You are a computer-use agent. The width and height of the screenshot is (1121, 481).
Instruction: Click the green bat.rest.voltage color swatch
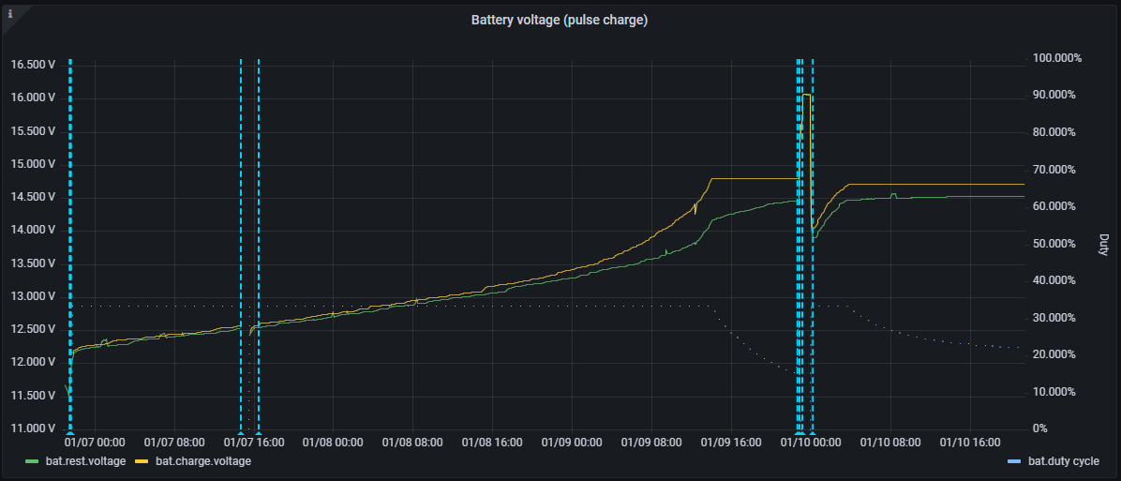(x=32, y=461)
